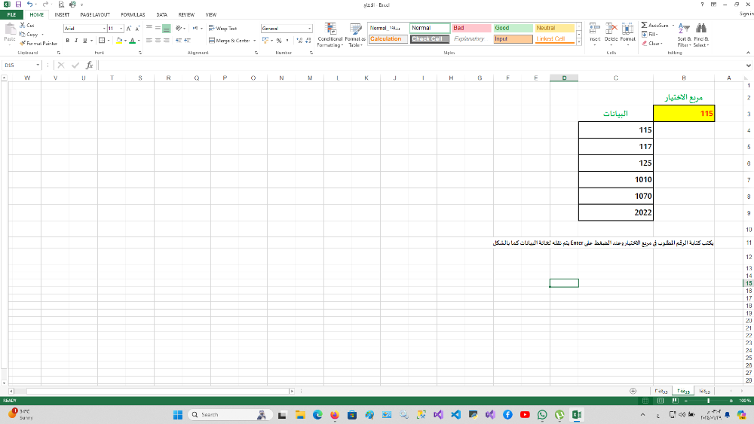Image resolution: width=754 pixels, height=424 pixels.
Task: Click the Save icon in quick access toolbar
Action: click(x=17, y=5)
